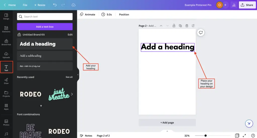This screenshot has height=138, width=257.
Task: Open the Audio music note panel
Action: tap(6, 134)
